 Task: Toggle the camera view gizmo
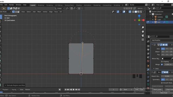tap(143, 36)
